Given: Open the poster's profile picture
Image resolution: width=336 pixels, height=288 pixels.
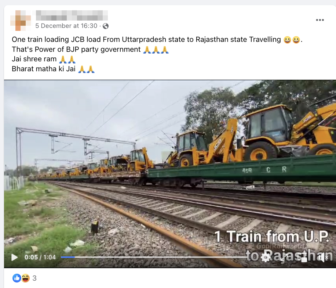Looking at the screenshot, I should point(21,20).
